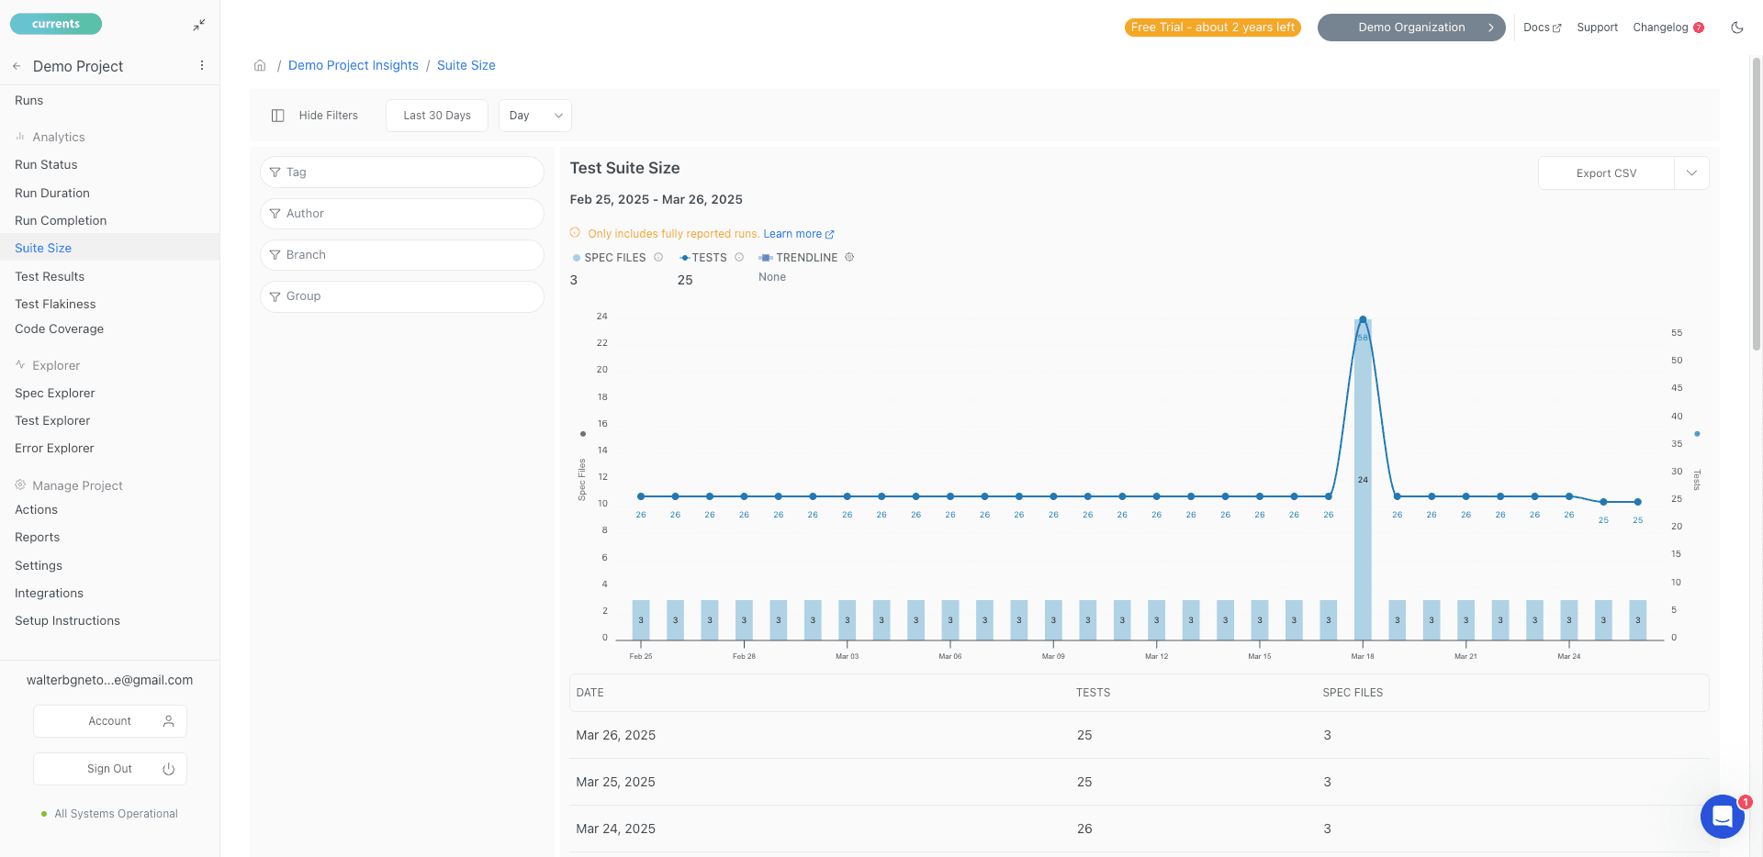The width and height of the screenshot is (1763, 857).
Task: Collapse the sidebar with the shrink arrows icon
Action: (199, 26)
